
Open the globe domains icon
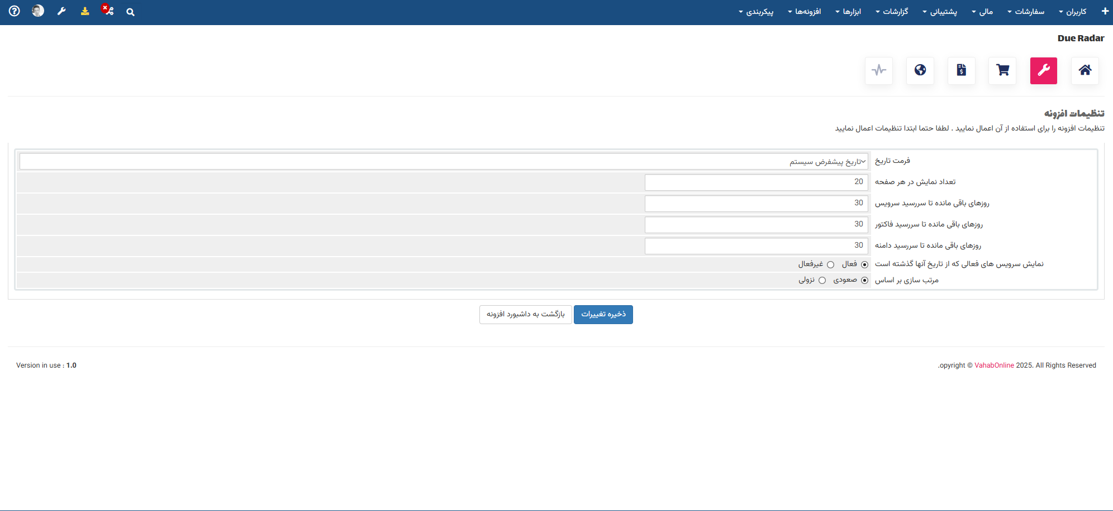click(920, 70)
